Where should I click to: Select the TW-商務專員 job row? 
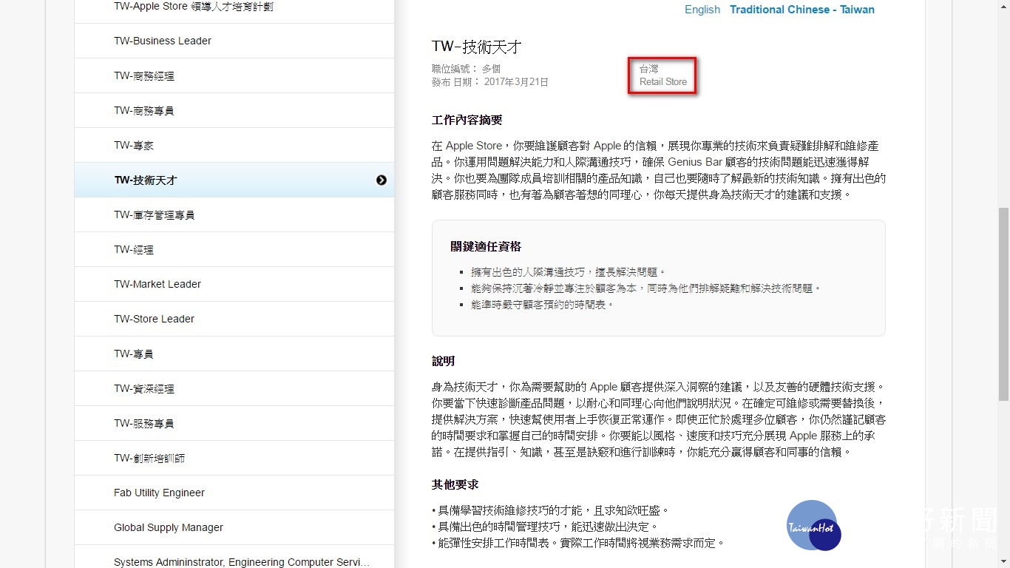pos(234,110)
